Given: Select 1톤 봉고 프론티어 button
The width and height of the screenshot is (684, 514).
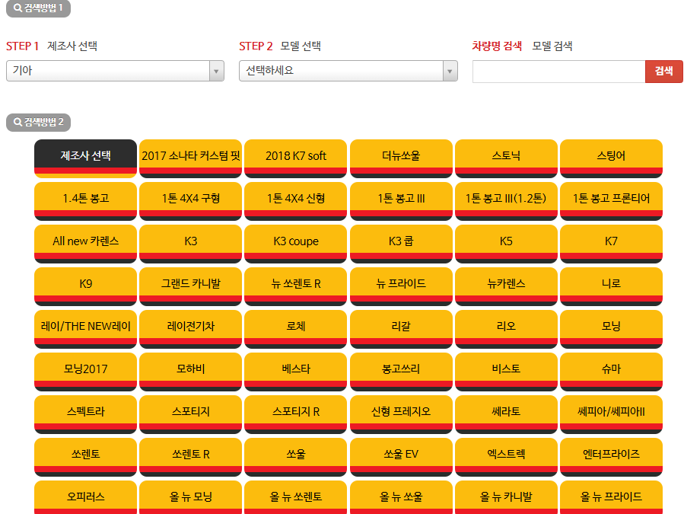Looking at the screenshot, I should pos(611,201).
